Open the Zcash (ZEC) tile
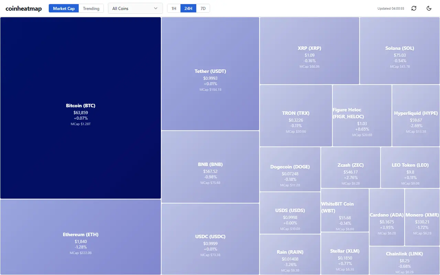This screenshot has width=440, height=275. pos(351,167)
